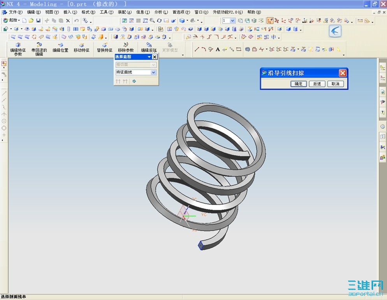The height and width of the screenshot is (300, 387).
Task: Open the 起始 start dropdown
Action: (x=12, y=20)
